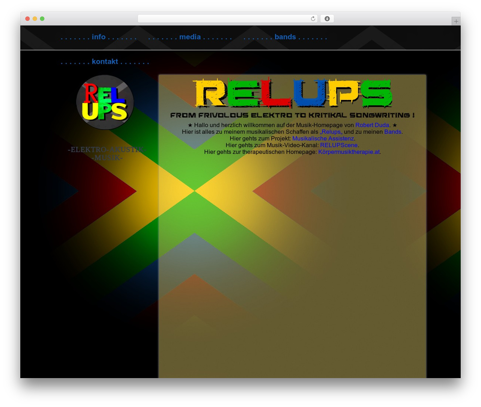Visit the Musikalische Assistenz project link
Image resolution: width=481 pixels, height=407 pixels.
323,139
